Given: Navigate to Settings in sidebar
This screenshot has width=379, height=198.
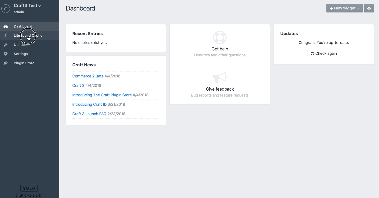Looking at the screenshot, I should pos(30,54).
